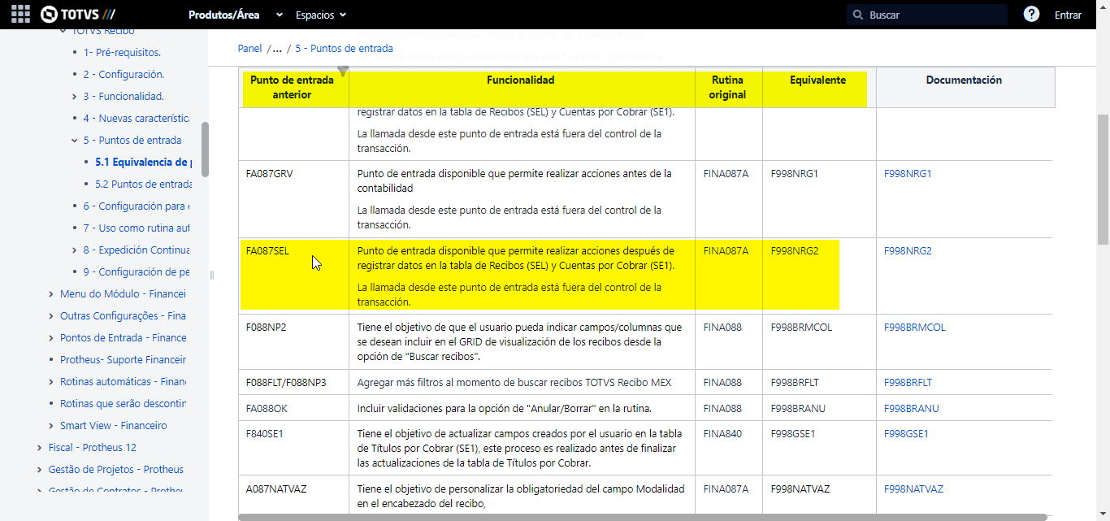Open the F998BRMCOL documentation link
Screen dimensions: 1110x521
pos(915,328)
